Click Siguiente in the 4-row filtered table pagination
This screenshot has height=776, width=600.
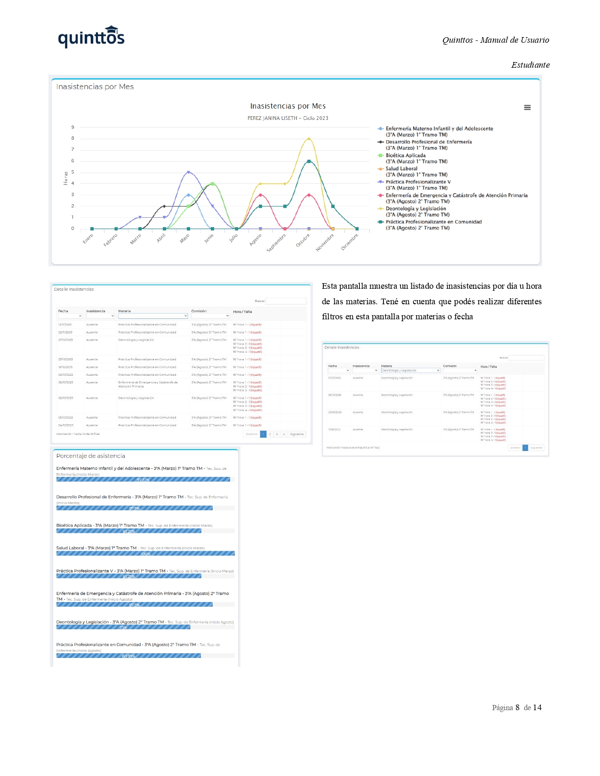tap(536, 448)
